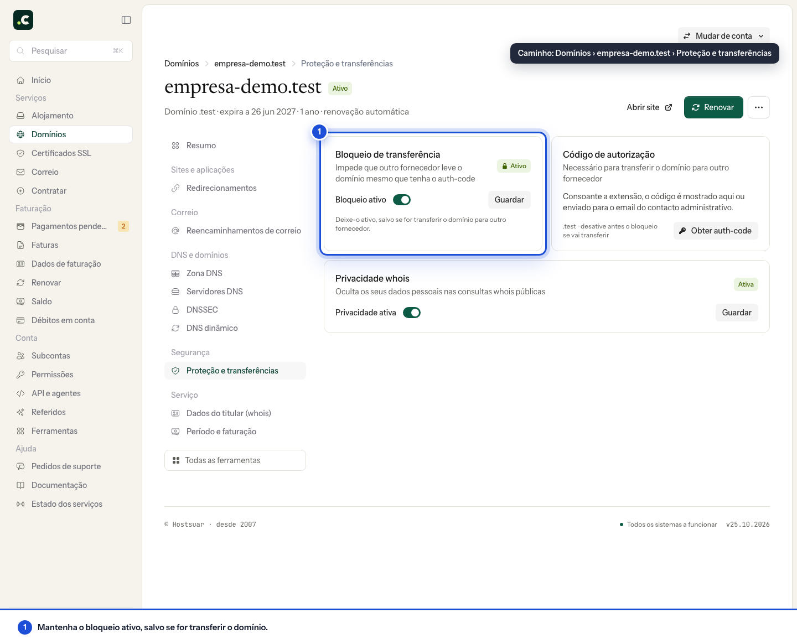This screenshot has height=644, width=797.
Task: Open Documentação in the sidebar
Action: 71,485
